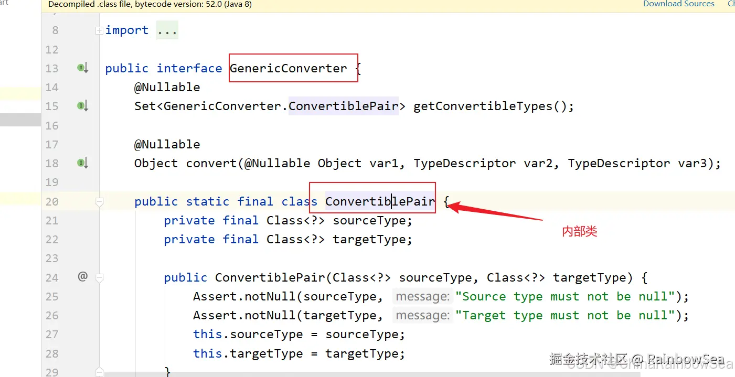
Task: Click the GenericConverter interface name
Action: (x=289, y=68)
